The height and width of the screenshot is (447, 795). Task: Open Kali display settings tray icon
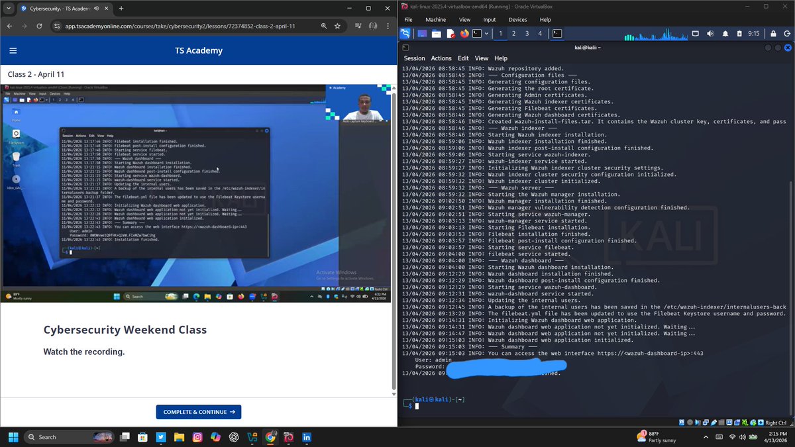click(x=696, y=33)
